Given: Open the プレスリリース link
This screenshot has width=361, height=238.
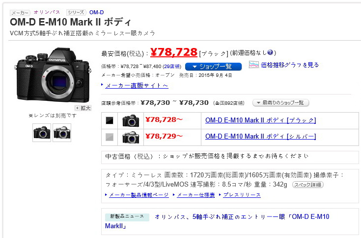Looking at the screenshot, I should pos(242,195).
